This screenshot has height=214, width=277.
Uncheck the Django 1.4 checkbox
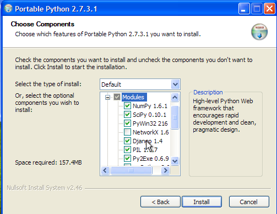[127, 141]
